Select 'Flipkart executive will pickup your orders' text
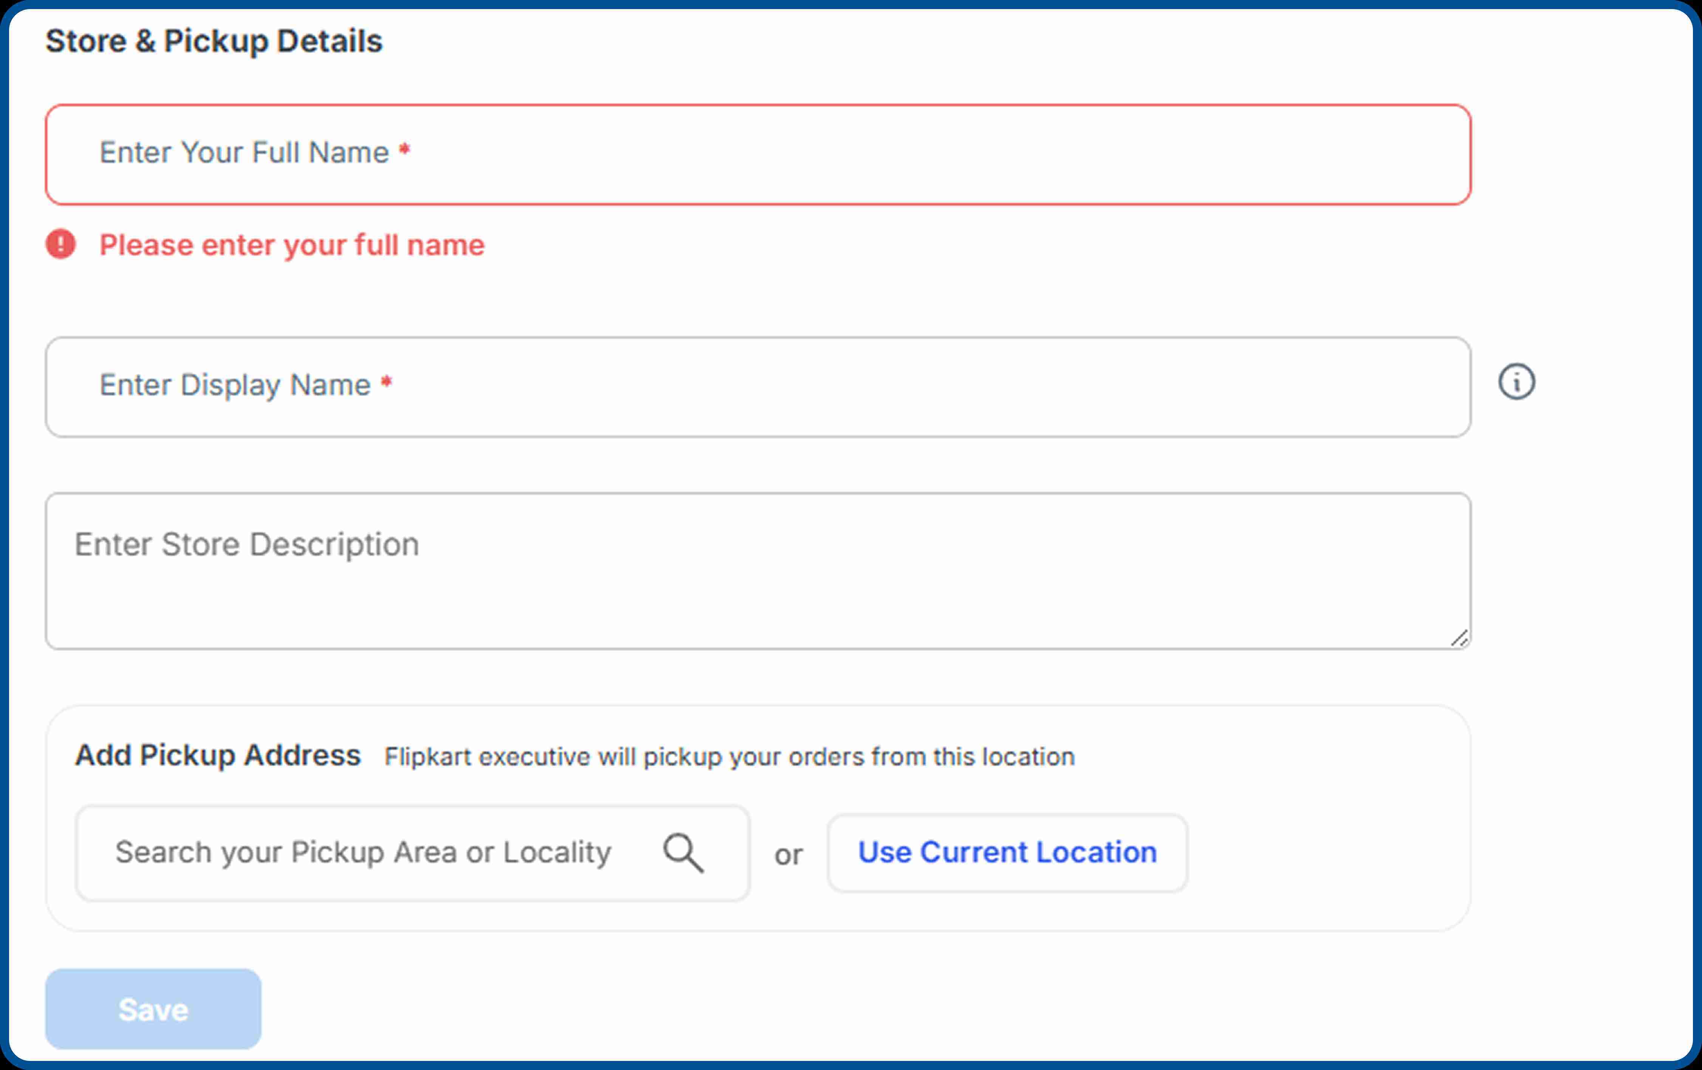Viewport: 1702px width, 1070px height. pos(729,757)
